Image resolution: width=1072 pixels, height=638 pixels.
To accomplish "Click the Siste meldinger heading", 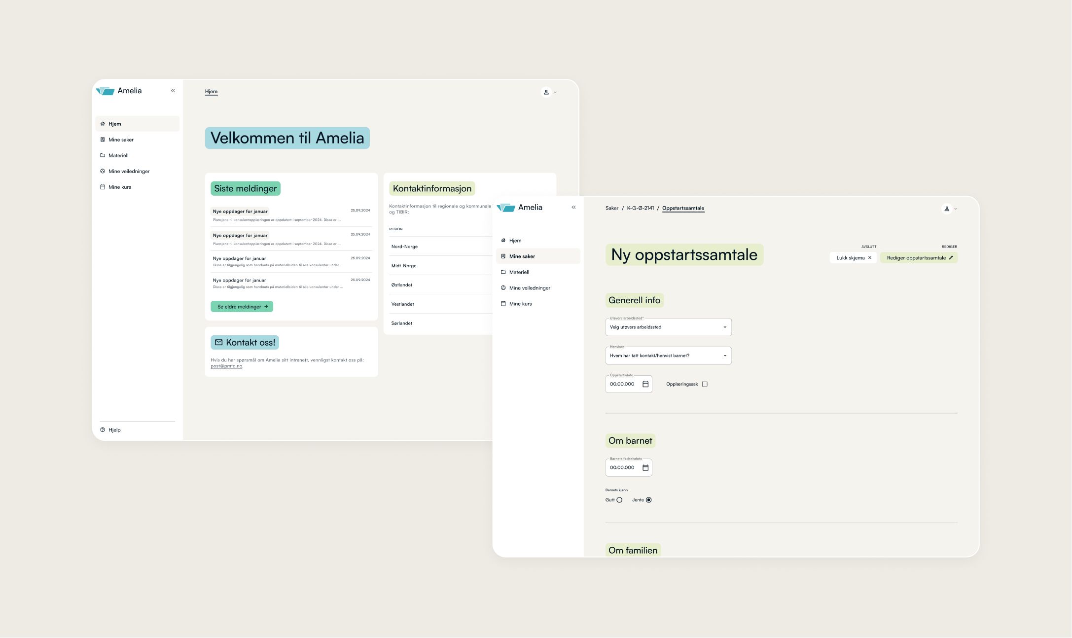I will click(246, 189).
